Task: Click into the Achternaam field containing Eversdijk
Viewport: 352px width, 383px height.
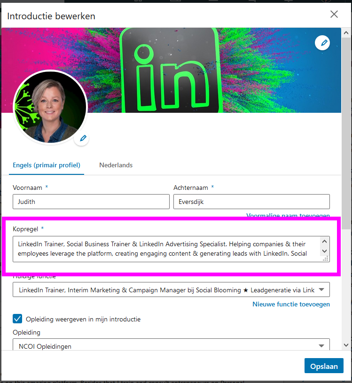Action: tap(251, 202)
